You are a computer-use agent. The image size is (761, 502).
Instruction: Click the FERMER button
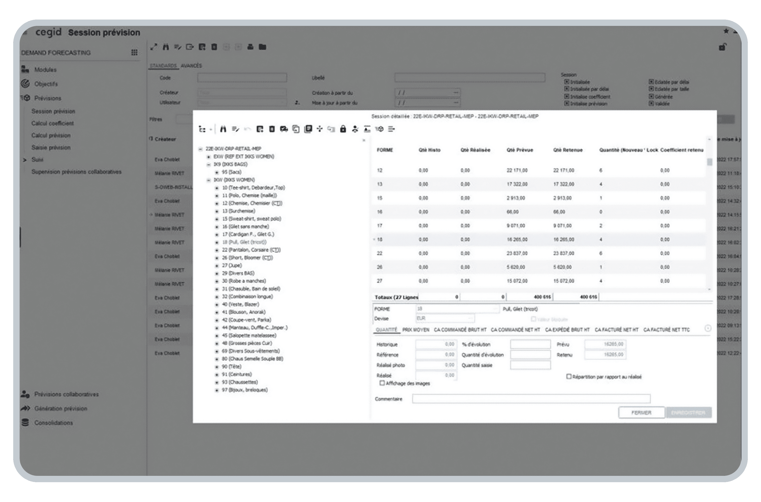641,413
